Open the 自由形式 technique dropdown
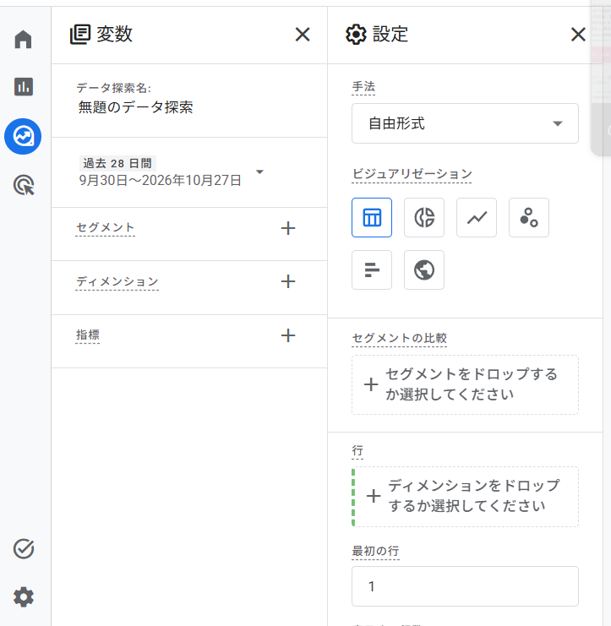611x626 pixels. coord(465,123)
